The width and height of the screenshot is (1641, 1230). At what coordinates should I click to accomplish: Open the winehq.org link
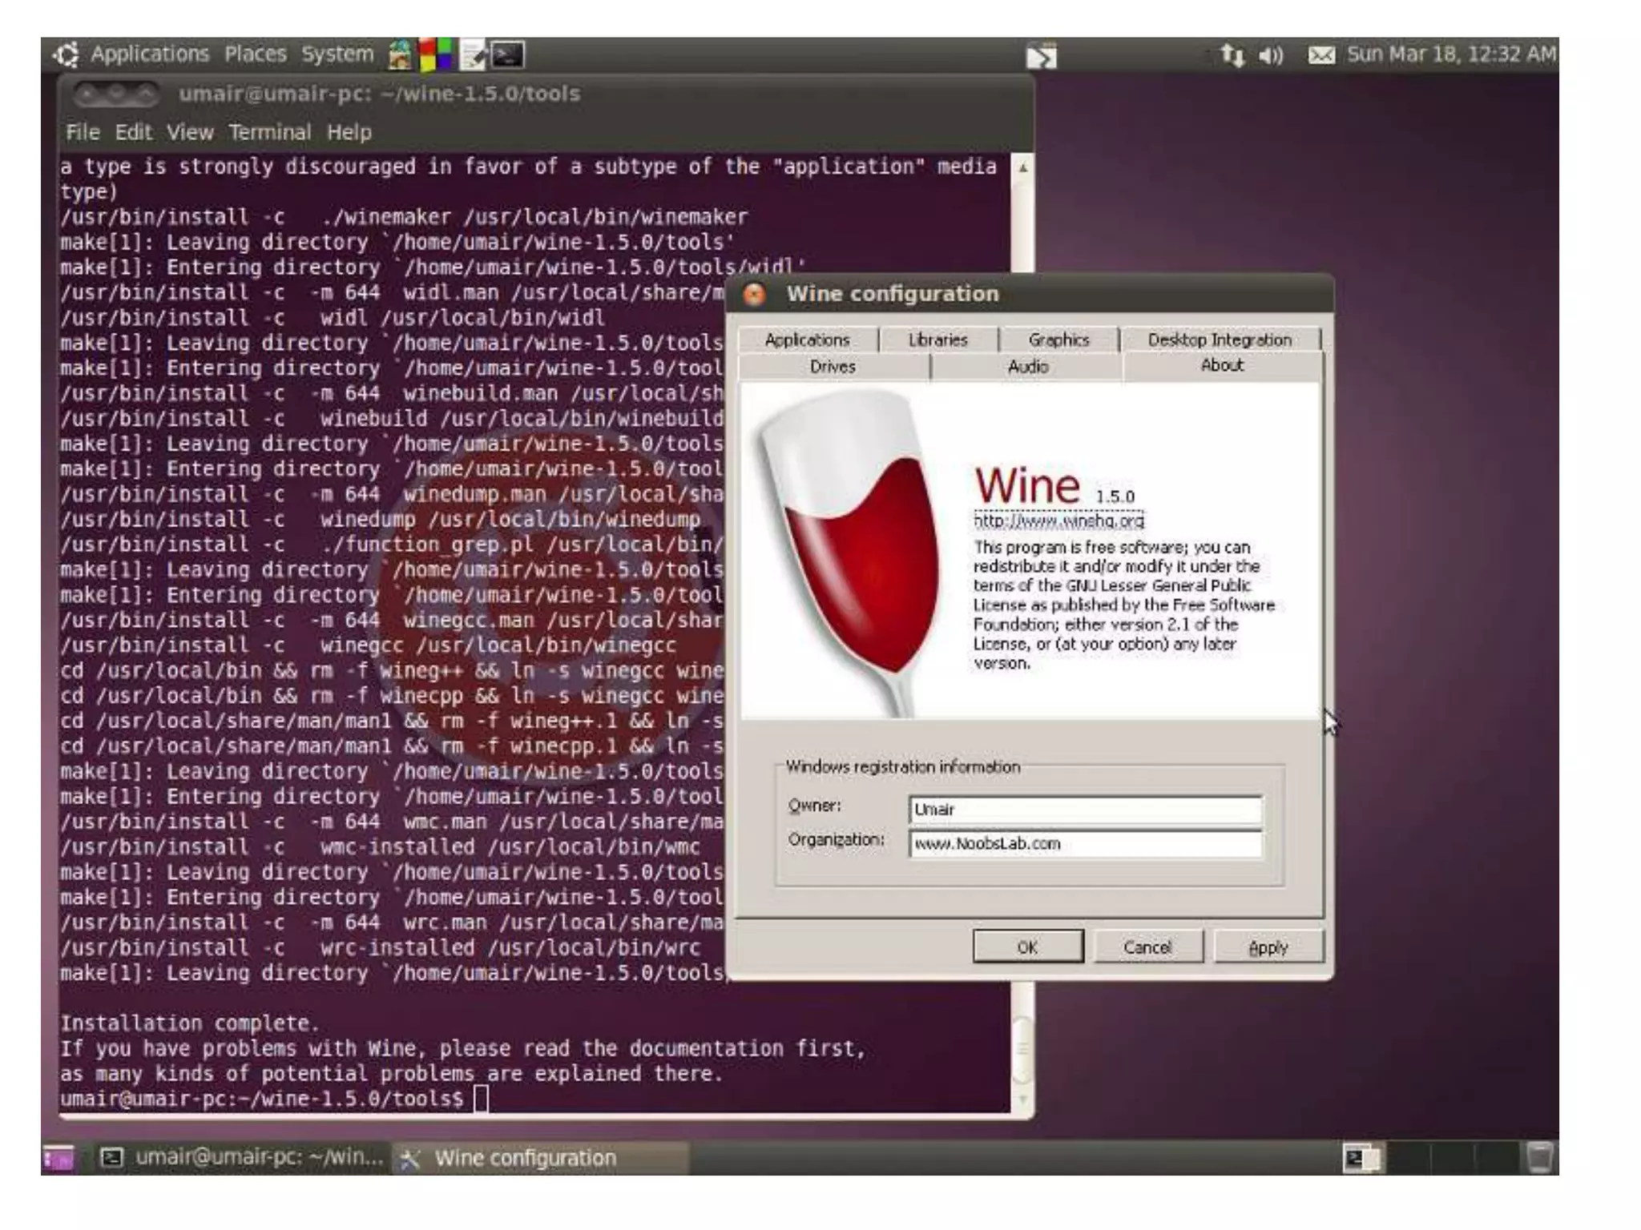(x=1058, y=521)
